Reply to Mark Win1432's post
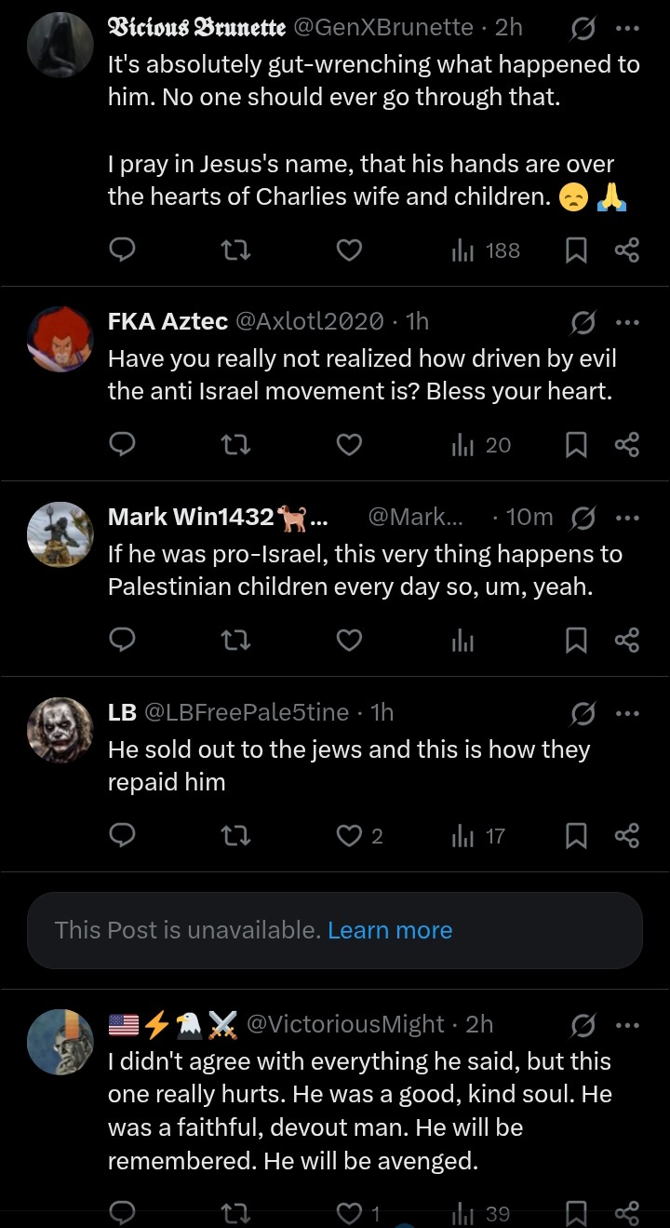Screen dimensions: 670x1228 tap(123, 641)
